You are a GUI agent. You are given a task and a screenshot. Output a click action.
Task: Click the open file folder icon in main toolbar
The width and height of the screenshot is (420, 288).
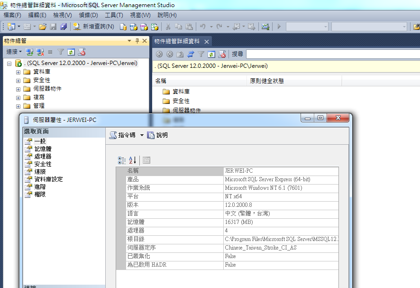(43, 27)
